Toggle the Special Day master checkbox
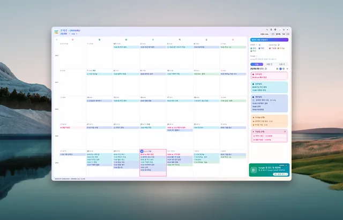The width and height of the screenshot is (343, 220). (x=279, y=45)
